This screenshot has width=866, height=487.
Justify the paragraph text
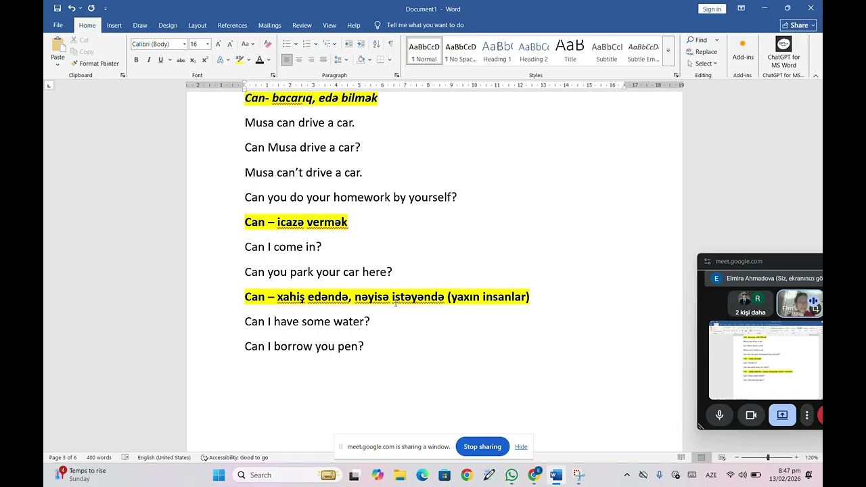[323, 60]
